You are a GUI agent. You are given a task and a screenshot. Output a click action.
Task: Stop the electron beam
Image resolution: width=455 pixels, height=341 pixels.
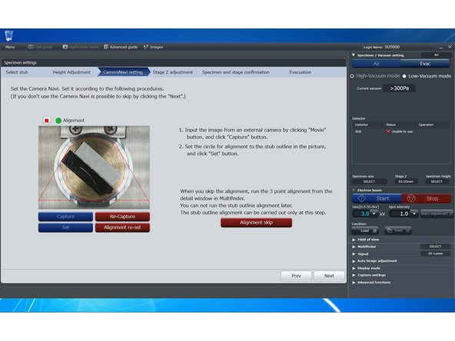(x=427, y=199)
